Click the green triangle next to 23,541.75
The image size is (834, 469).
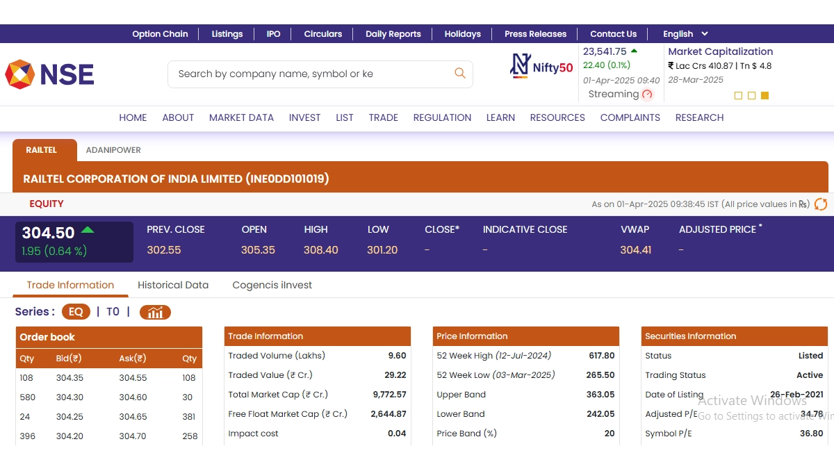coord(634,51)
